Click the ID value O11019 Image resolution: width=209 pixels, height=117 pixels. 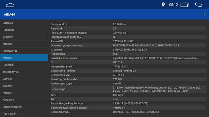118,62
